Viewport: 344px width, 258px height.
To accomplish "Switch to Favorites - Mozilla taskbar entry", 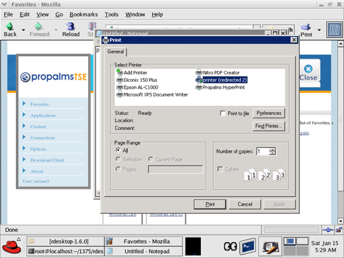I will point(144,241).
